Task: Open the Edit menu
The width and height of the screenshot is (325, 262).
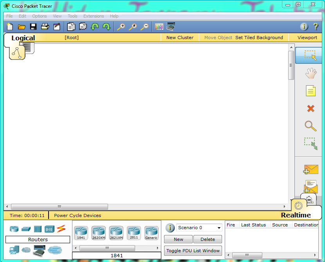Action: pos(22,16)
